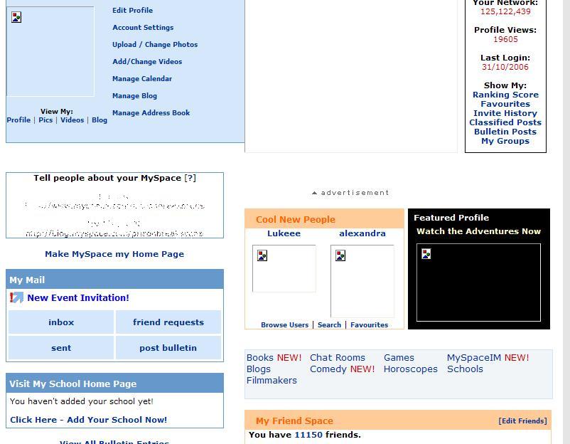This screenshot has height=444, width=570.
Task: Click Favourites under Cool New People
Action: [370, 324]
